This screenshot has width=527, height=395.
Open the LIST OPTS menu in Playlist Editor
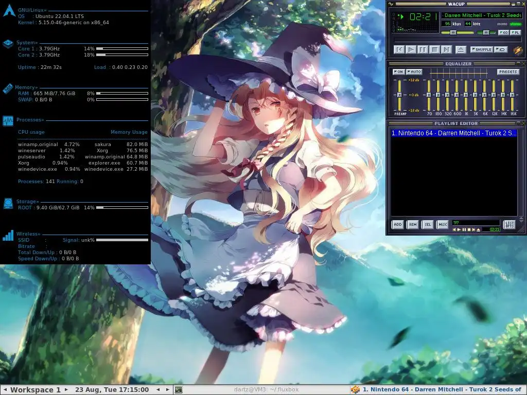(x=510, y=225)
